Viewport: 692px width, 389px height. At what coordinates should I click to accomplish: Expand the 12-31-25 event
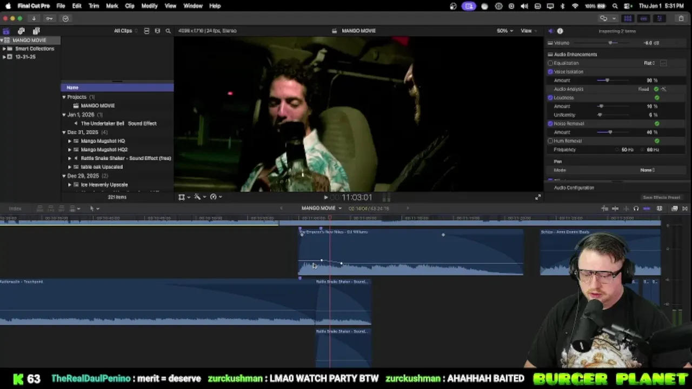(x=4, y=57)
